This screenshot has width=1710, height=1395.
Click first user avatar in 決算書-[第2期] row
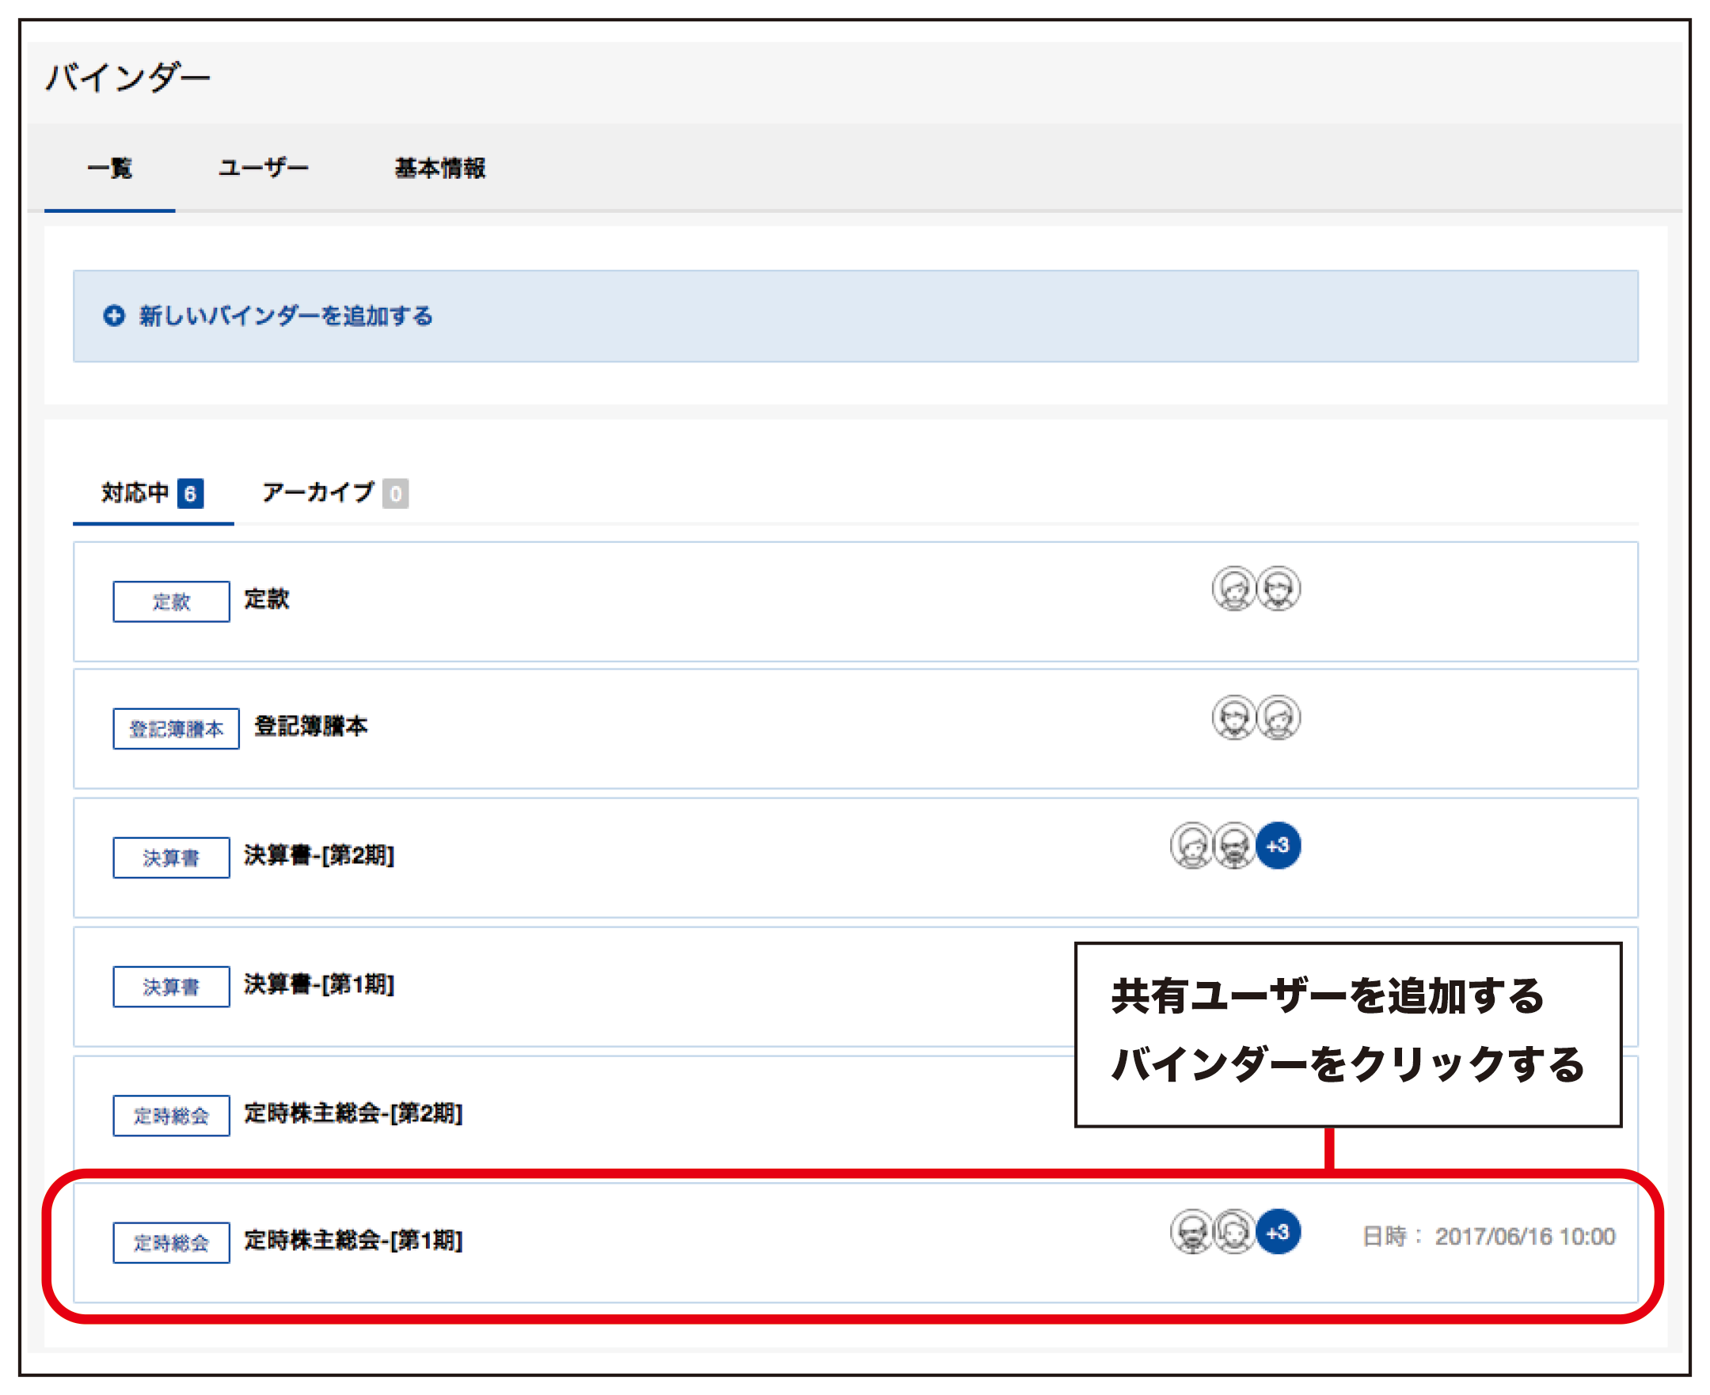tap(1191, 846)
